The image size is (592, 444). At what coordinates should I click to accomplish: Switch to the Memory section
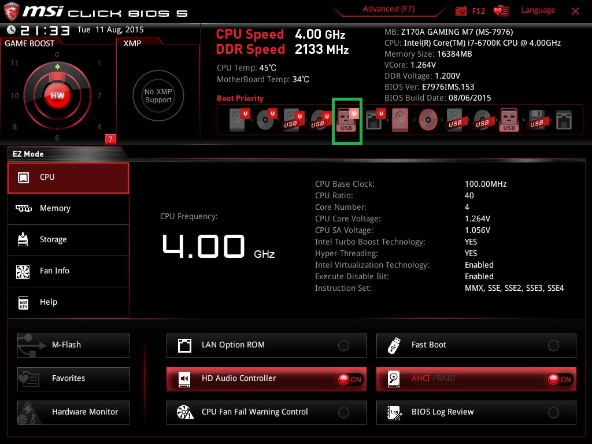click(68, 209)
